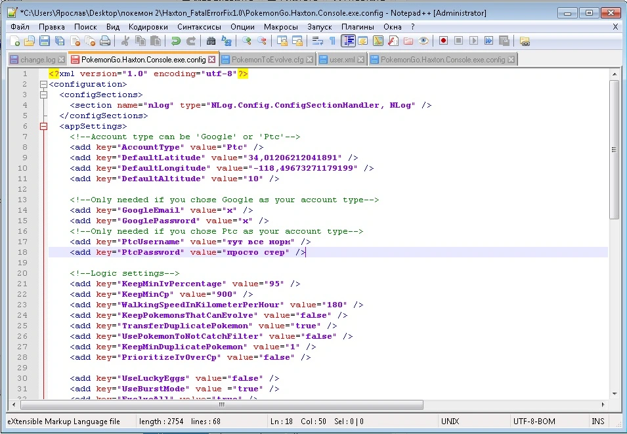The image size is (627, 434).
Task: Collapse the configuration node fold marker
Action: coord(43,85)
